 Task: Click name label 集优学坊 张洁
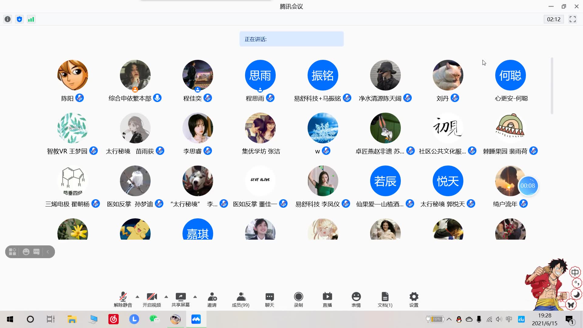(261, 151)
